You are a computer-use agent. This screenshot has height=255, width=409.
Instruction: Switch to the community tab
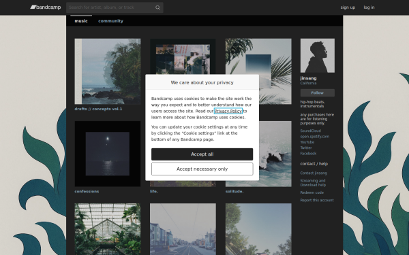110,21
